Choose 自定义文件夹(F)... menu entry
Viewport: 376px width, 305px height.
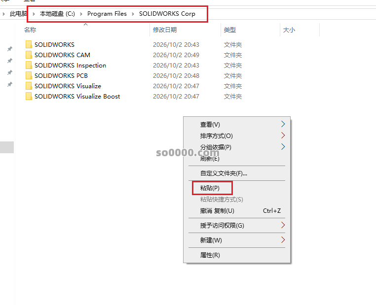(x=237, y=173)
